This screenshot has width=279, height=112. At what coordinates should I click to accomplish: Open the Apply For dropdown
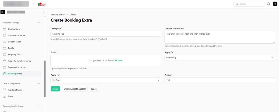106,80
